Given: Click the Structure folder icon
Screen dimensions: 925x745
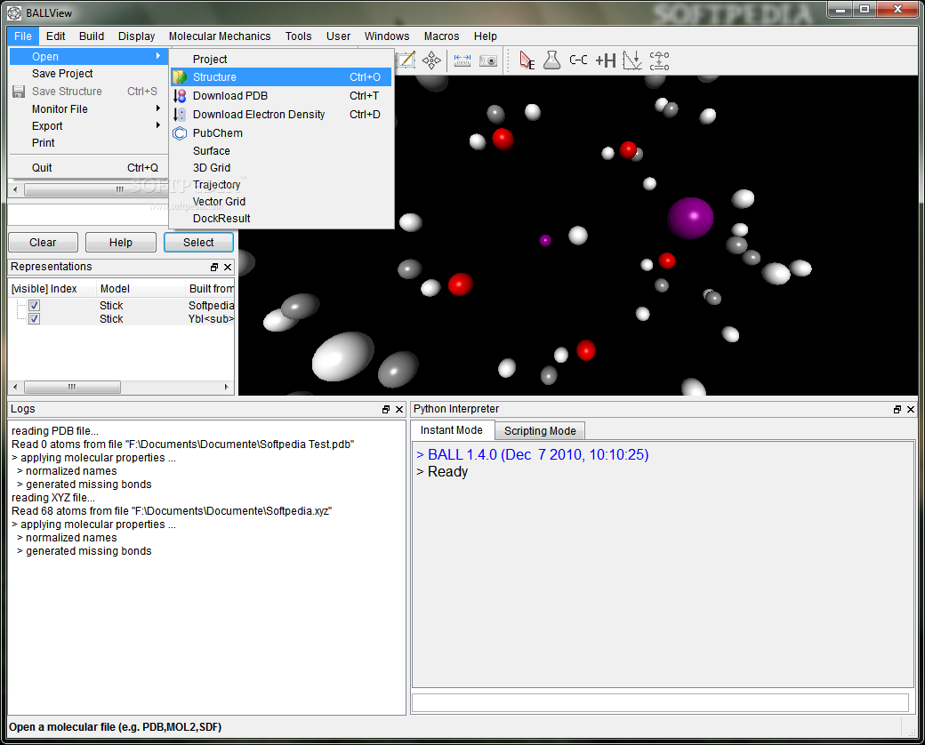Looking at the screenshot, I should click(x=180, y=77).
